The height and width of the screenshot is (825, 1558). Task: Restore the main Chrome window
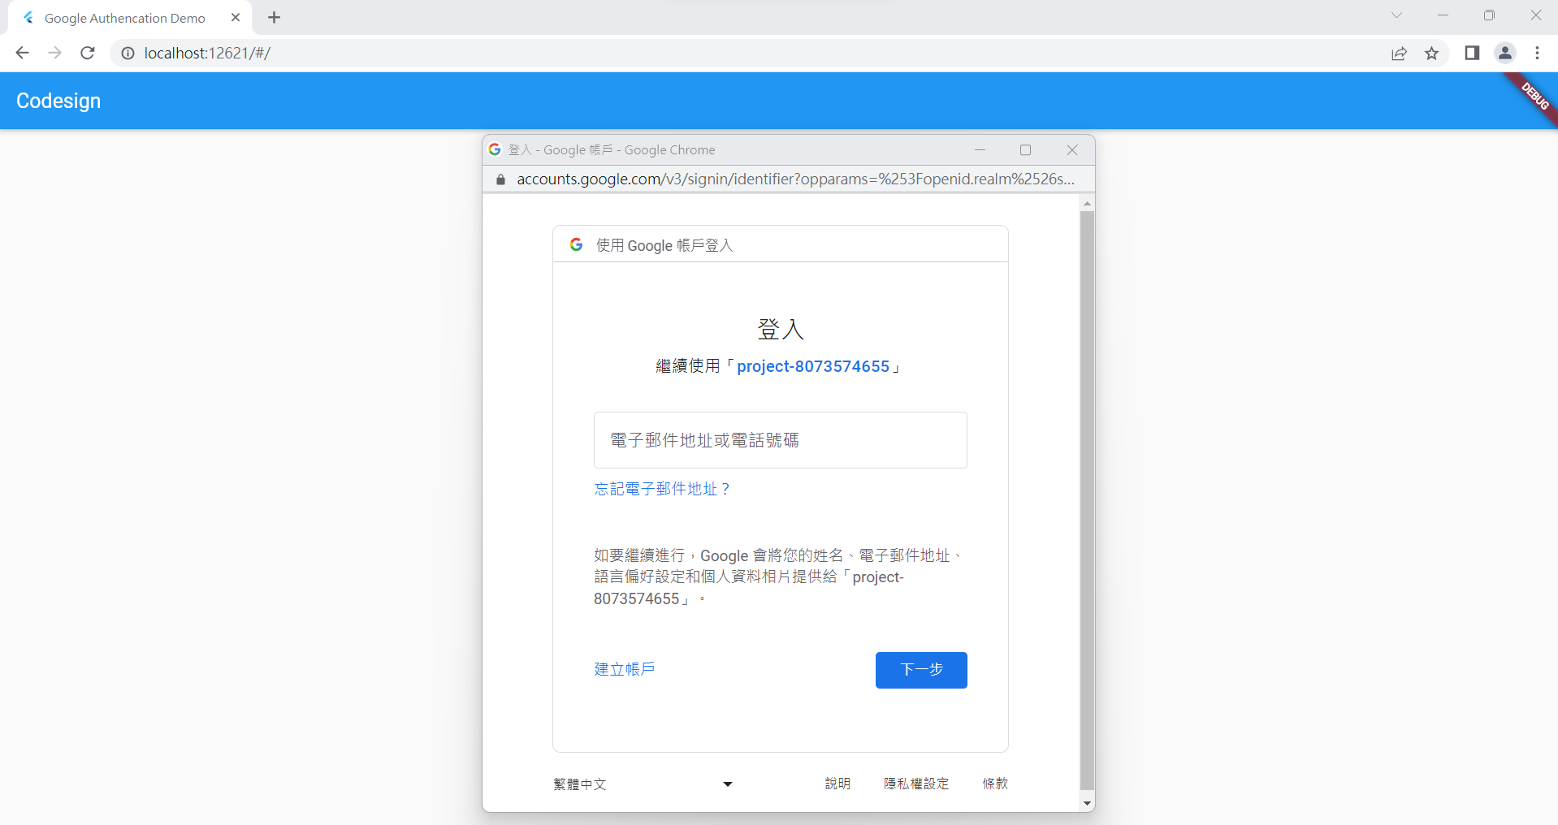[x=1489, y=15]
